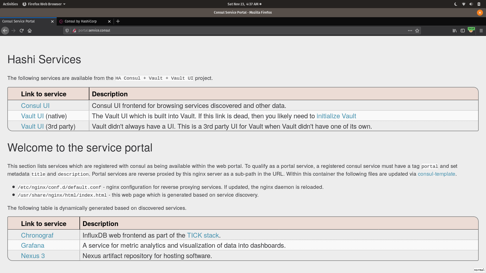Reload the current page
The image size is (486, 273).
pos(22,31)
